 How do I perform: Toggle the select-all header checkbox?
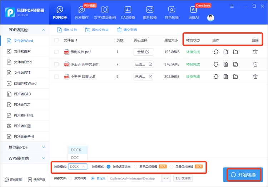pyautogui.click(x=56, y=40)
